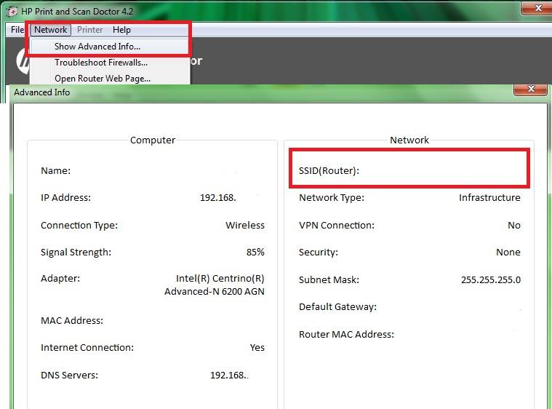
Task: Click the Network group heading
Action: tap(409, 140)
